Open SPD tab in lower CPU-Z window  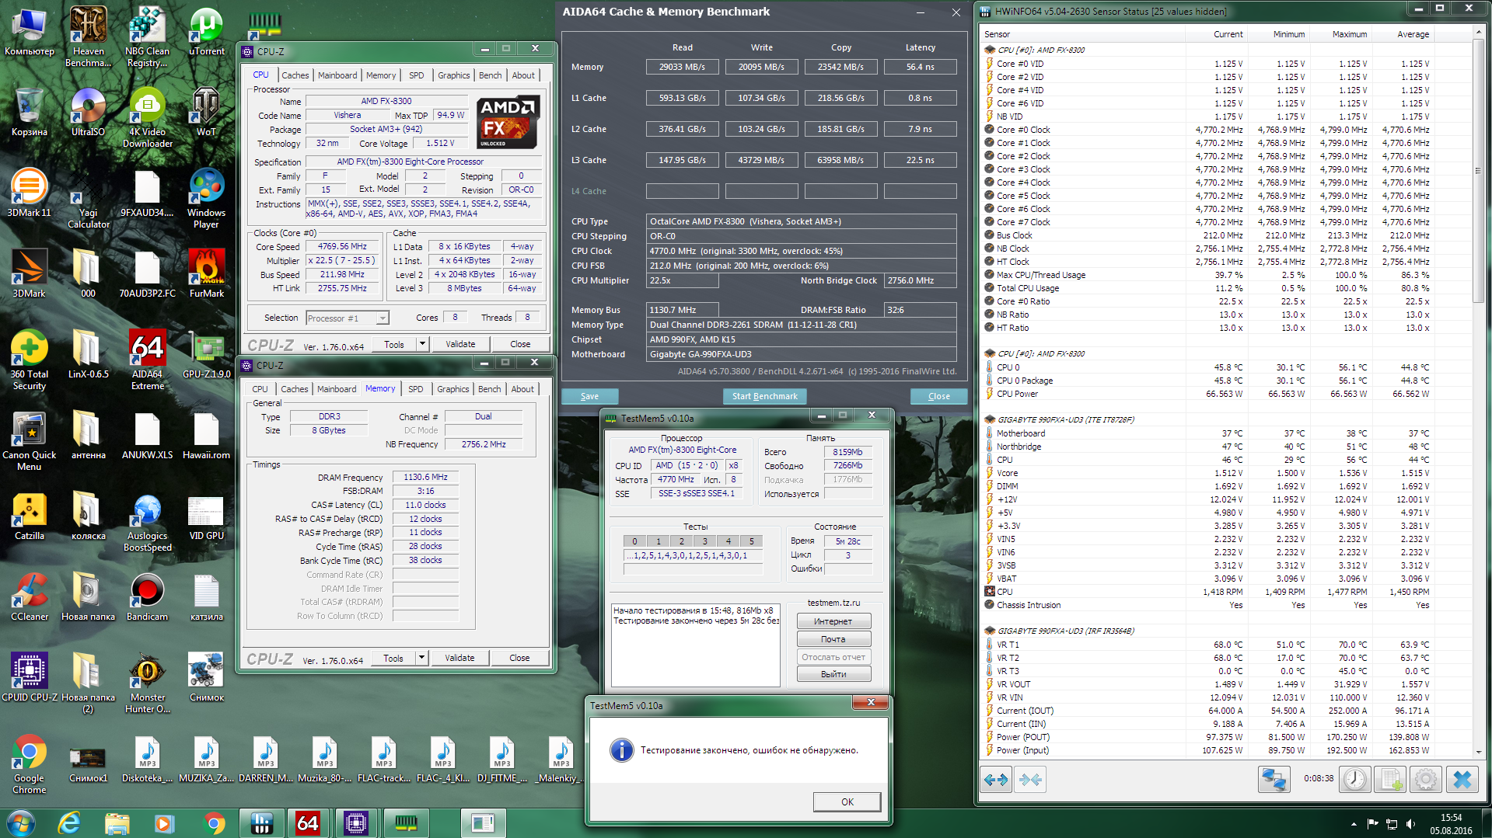click(x=416, y=389)
